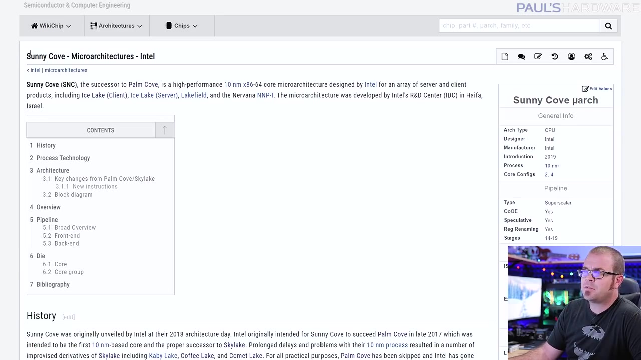Click the Sunny Cove page title heading
Image resolution: width=641 pixels, height=360 pixels.
coord(91,56)
